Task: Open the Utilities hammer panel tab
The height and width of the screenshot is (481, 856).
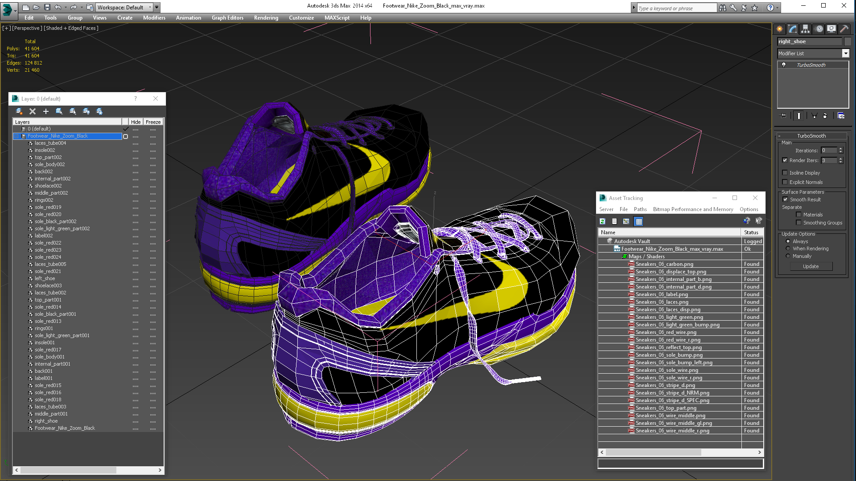Action: 844,29
